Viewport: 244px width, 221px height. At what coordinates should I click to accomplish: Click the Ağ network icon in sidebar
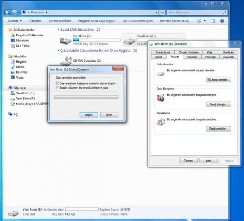click(x=10, y=114)
